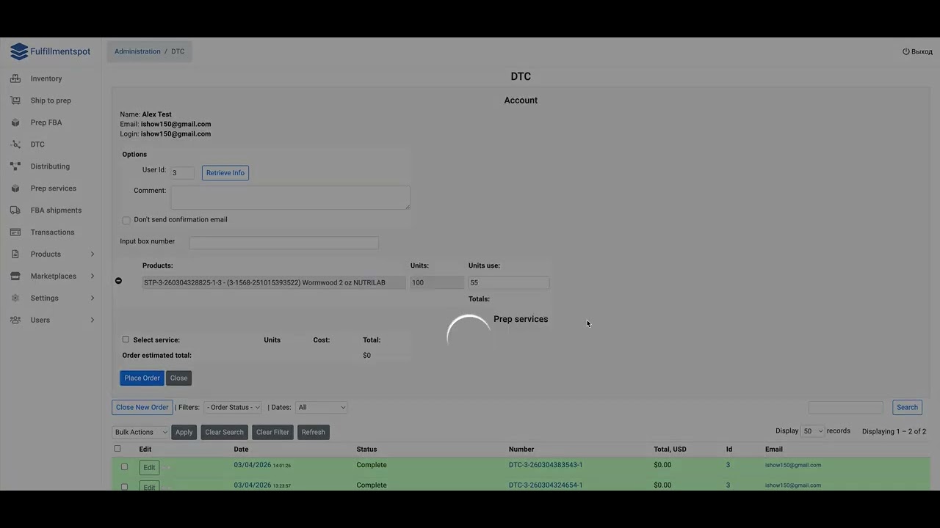Click the Clear Filter button
This screenshot has height=528, width=940.
[272, 433]
